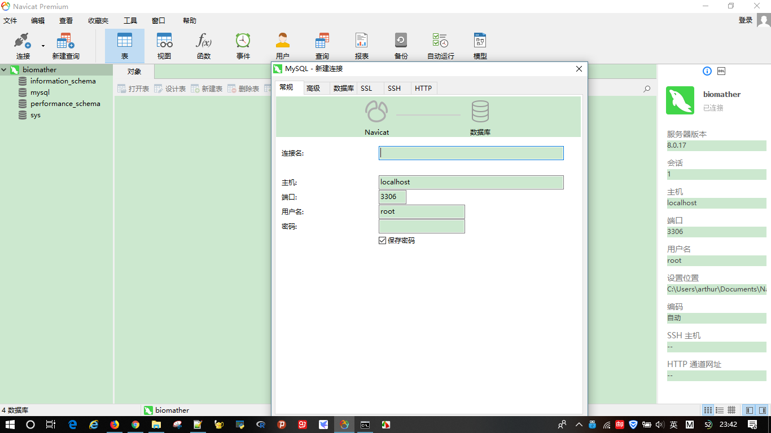This screenshot has width=771, height=433.
Task: Open Google Chrome from the taskbar
Action: (135, 425)
